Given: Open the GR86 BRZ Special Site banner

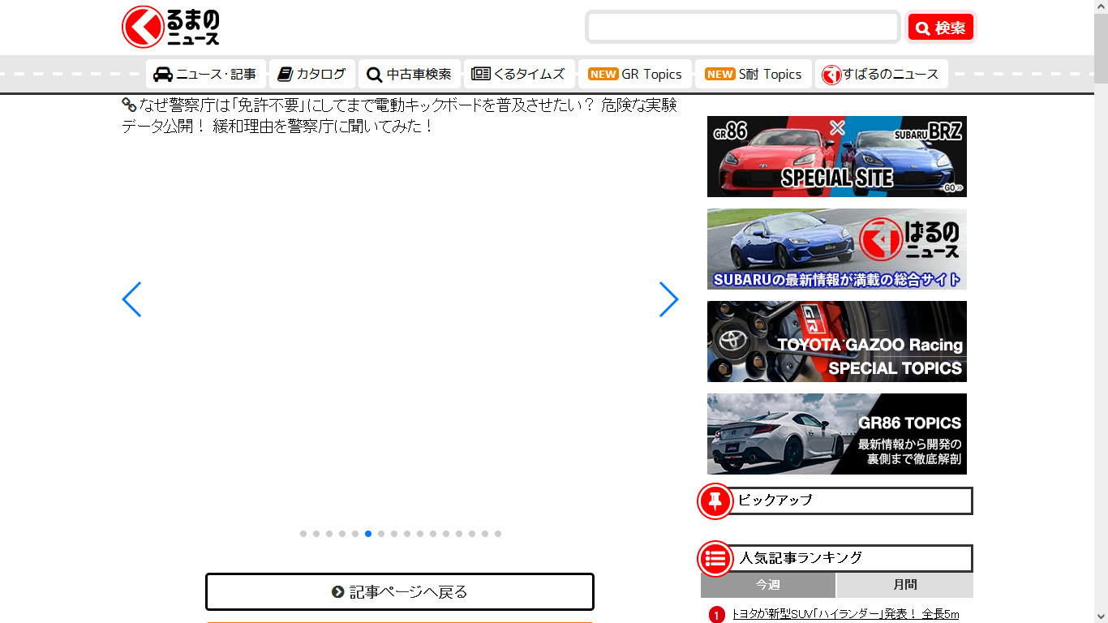Looking at the screenshot, I should [x=836, y=157].
